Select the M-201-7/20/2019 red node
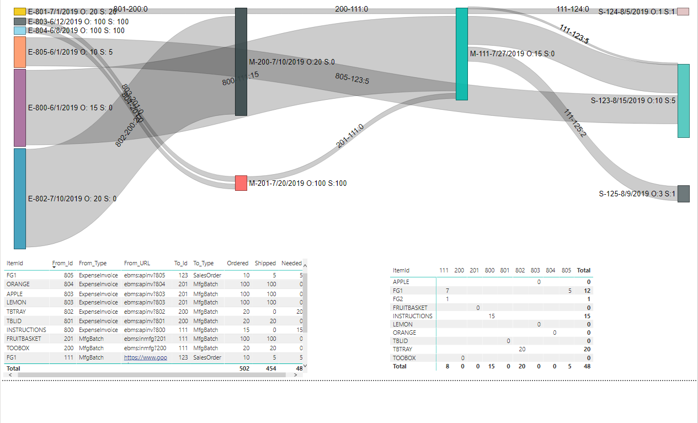The image size is (698, 423). 241,183
